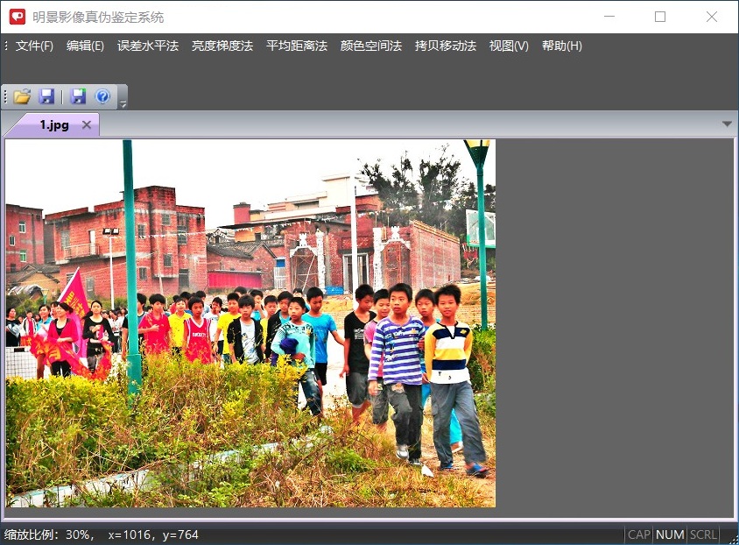Select the 颜色空间法 analysis menu
Viewport: 739px width, 545px height.
(370, 46)
